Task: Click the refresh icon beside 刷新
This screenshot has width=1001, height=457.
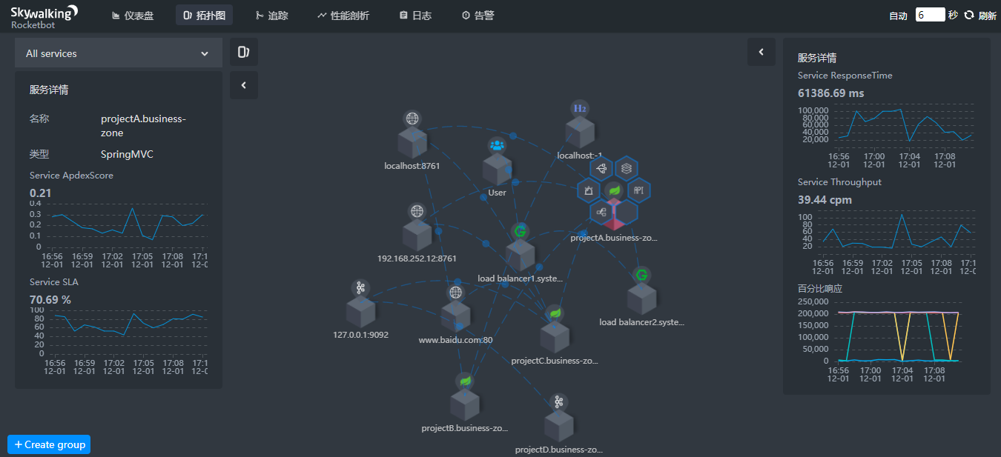Action: [968, 16]
